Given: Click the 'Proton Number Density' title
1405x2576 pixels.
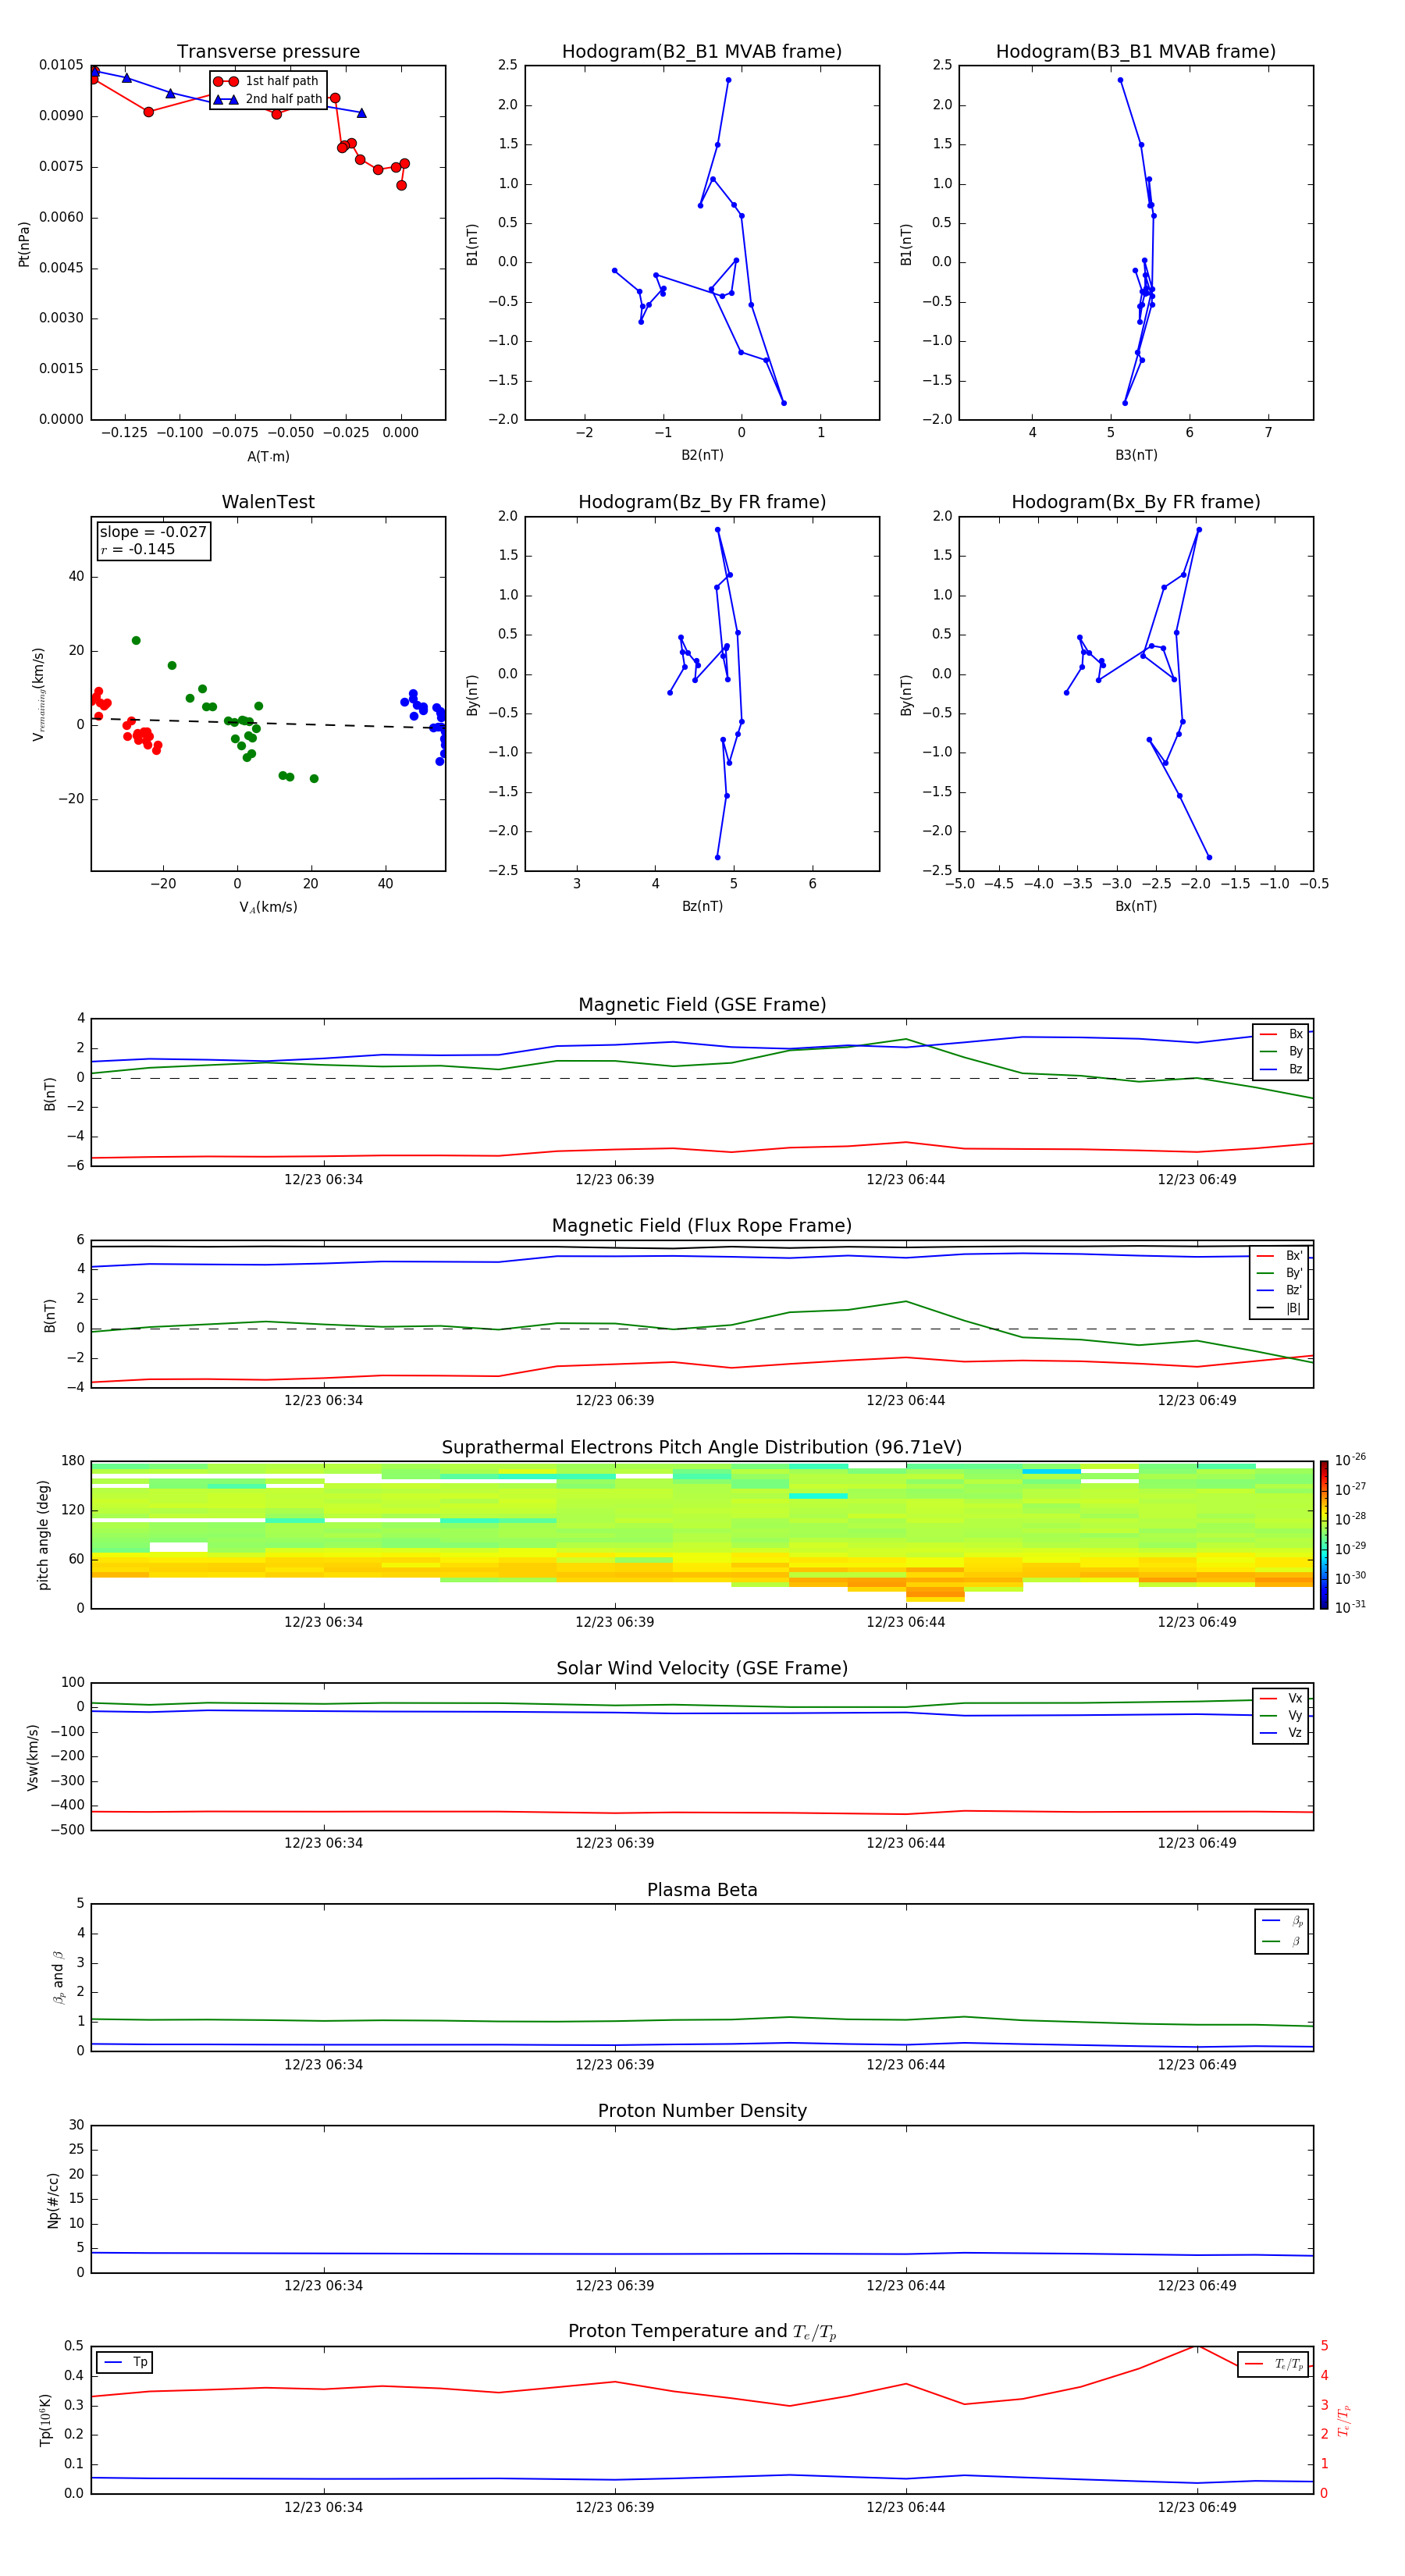Looking at the screenshot, I should click(x=702, y=2111).
